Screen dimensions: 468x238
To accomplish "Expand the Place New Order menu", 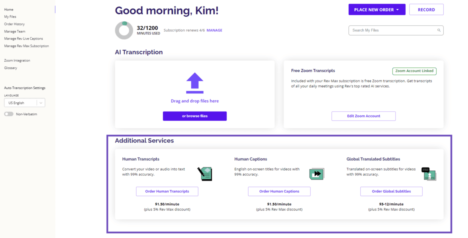I will coord(377,10).
